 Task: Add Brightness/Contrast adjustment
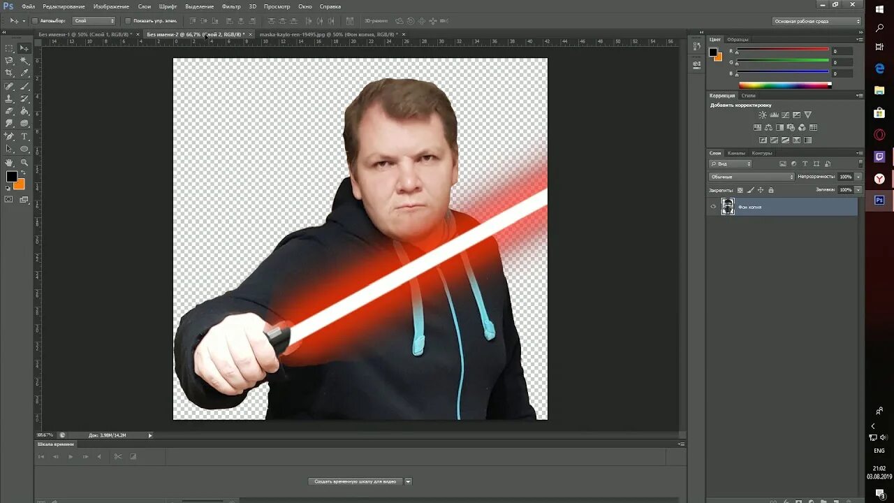[x=763, y=115]
